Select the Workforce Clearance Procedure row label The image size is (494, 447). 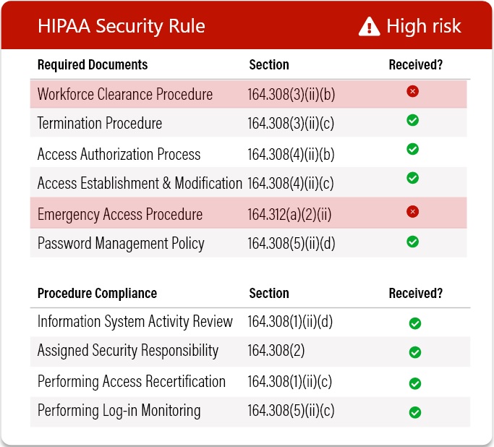[125, 94]
